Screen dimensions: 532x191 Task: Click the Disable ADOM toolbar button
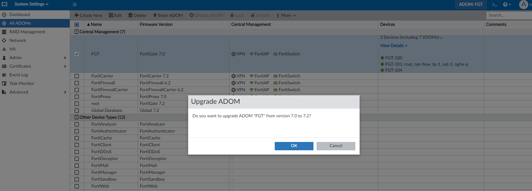click(206, 15)
